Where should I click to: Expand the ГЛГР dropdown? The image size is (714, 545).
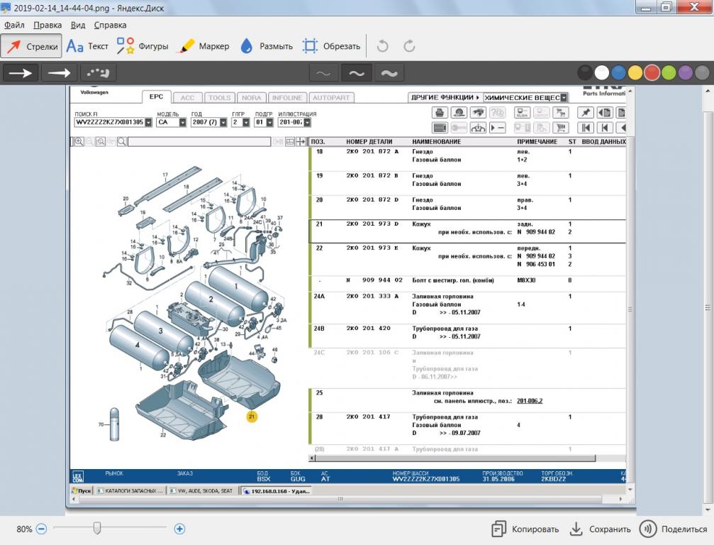(x=246, y=123)
